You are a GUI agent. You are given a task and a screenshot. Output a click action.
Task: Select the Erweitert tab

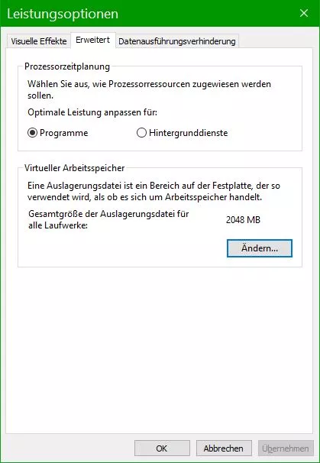click(x=92, y=40)
